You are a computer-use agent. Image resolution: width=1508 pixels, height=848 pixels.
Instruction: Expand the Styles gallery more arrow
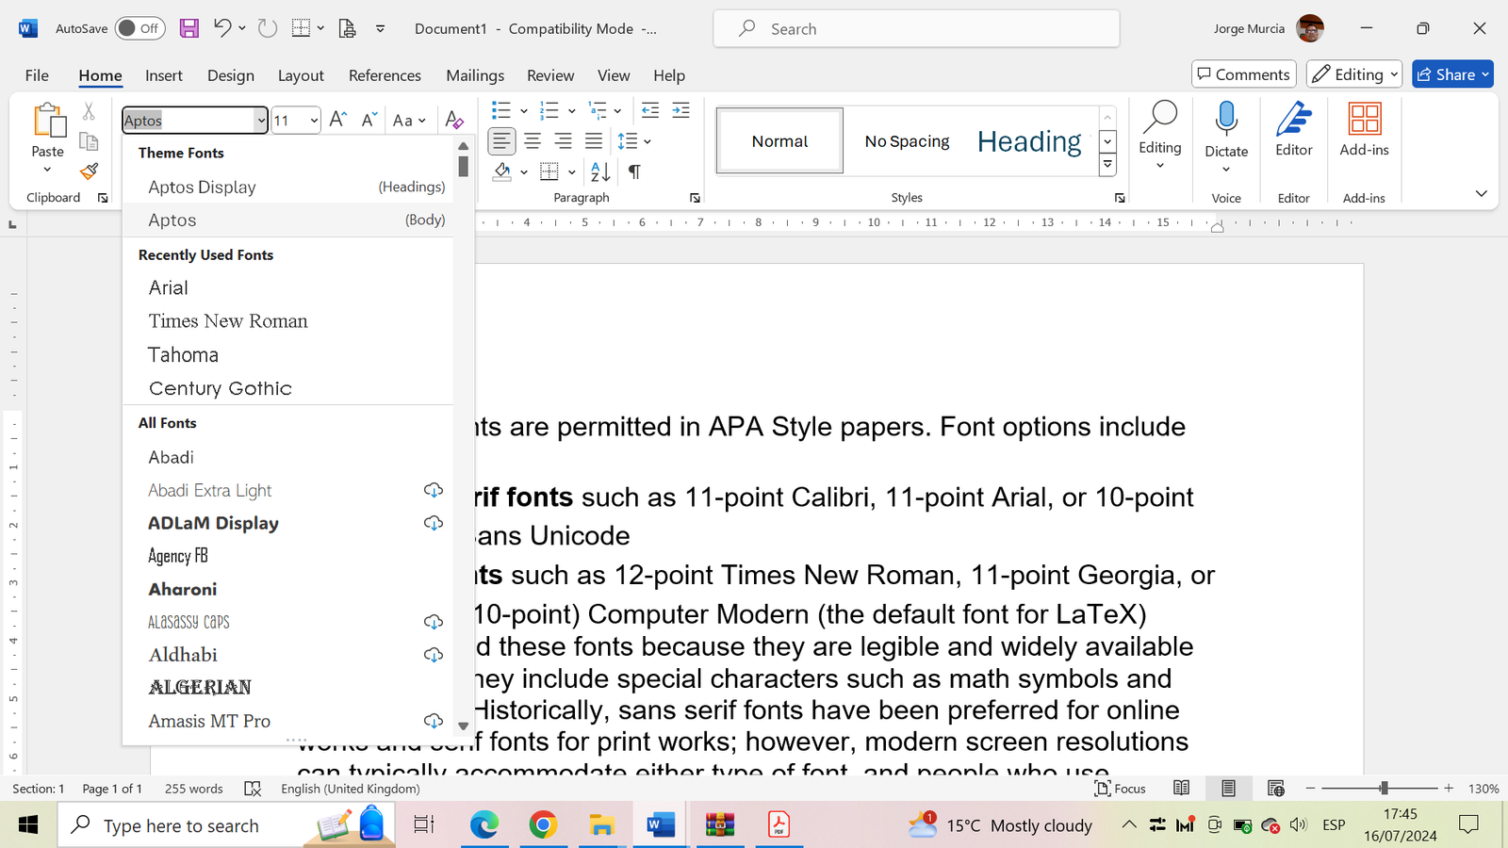1108,165
